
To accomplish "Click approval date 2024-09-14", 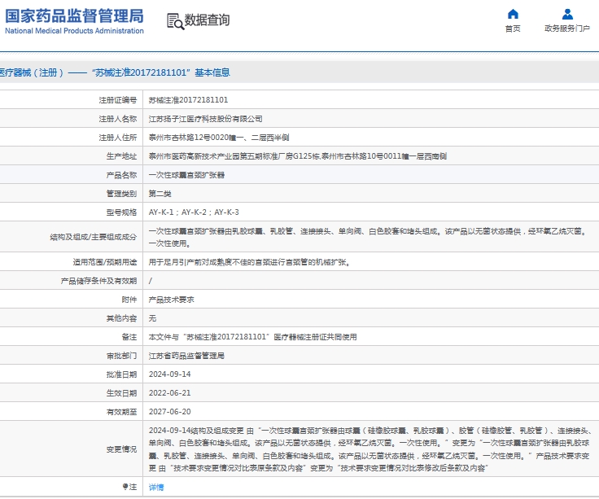I will (x=169, y=374).
